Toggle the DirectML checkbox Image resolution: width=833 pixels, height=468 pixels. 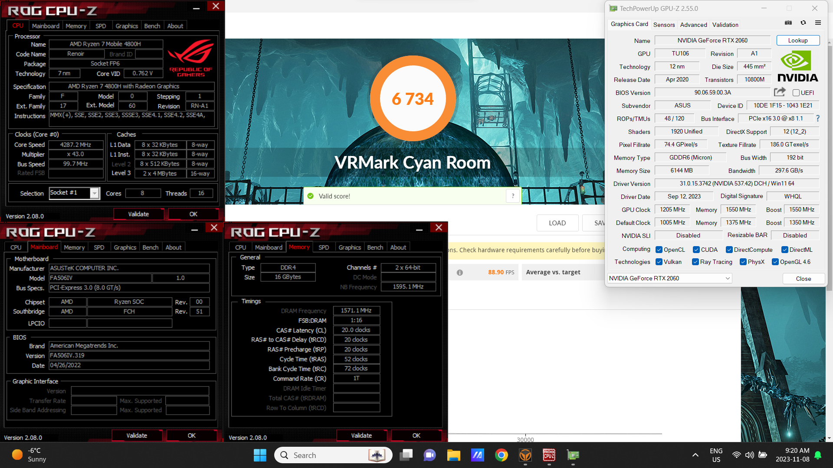click(784, 250)
